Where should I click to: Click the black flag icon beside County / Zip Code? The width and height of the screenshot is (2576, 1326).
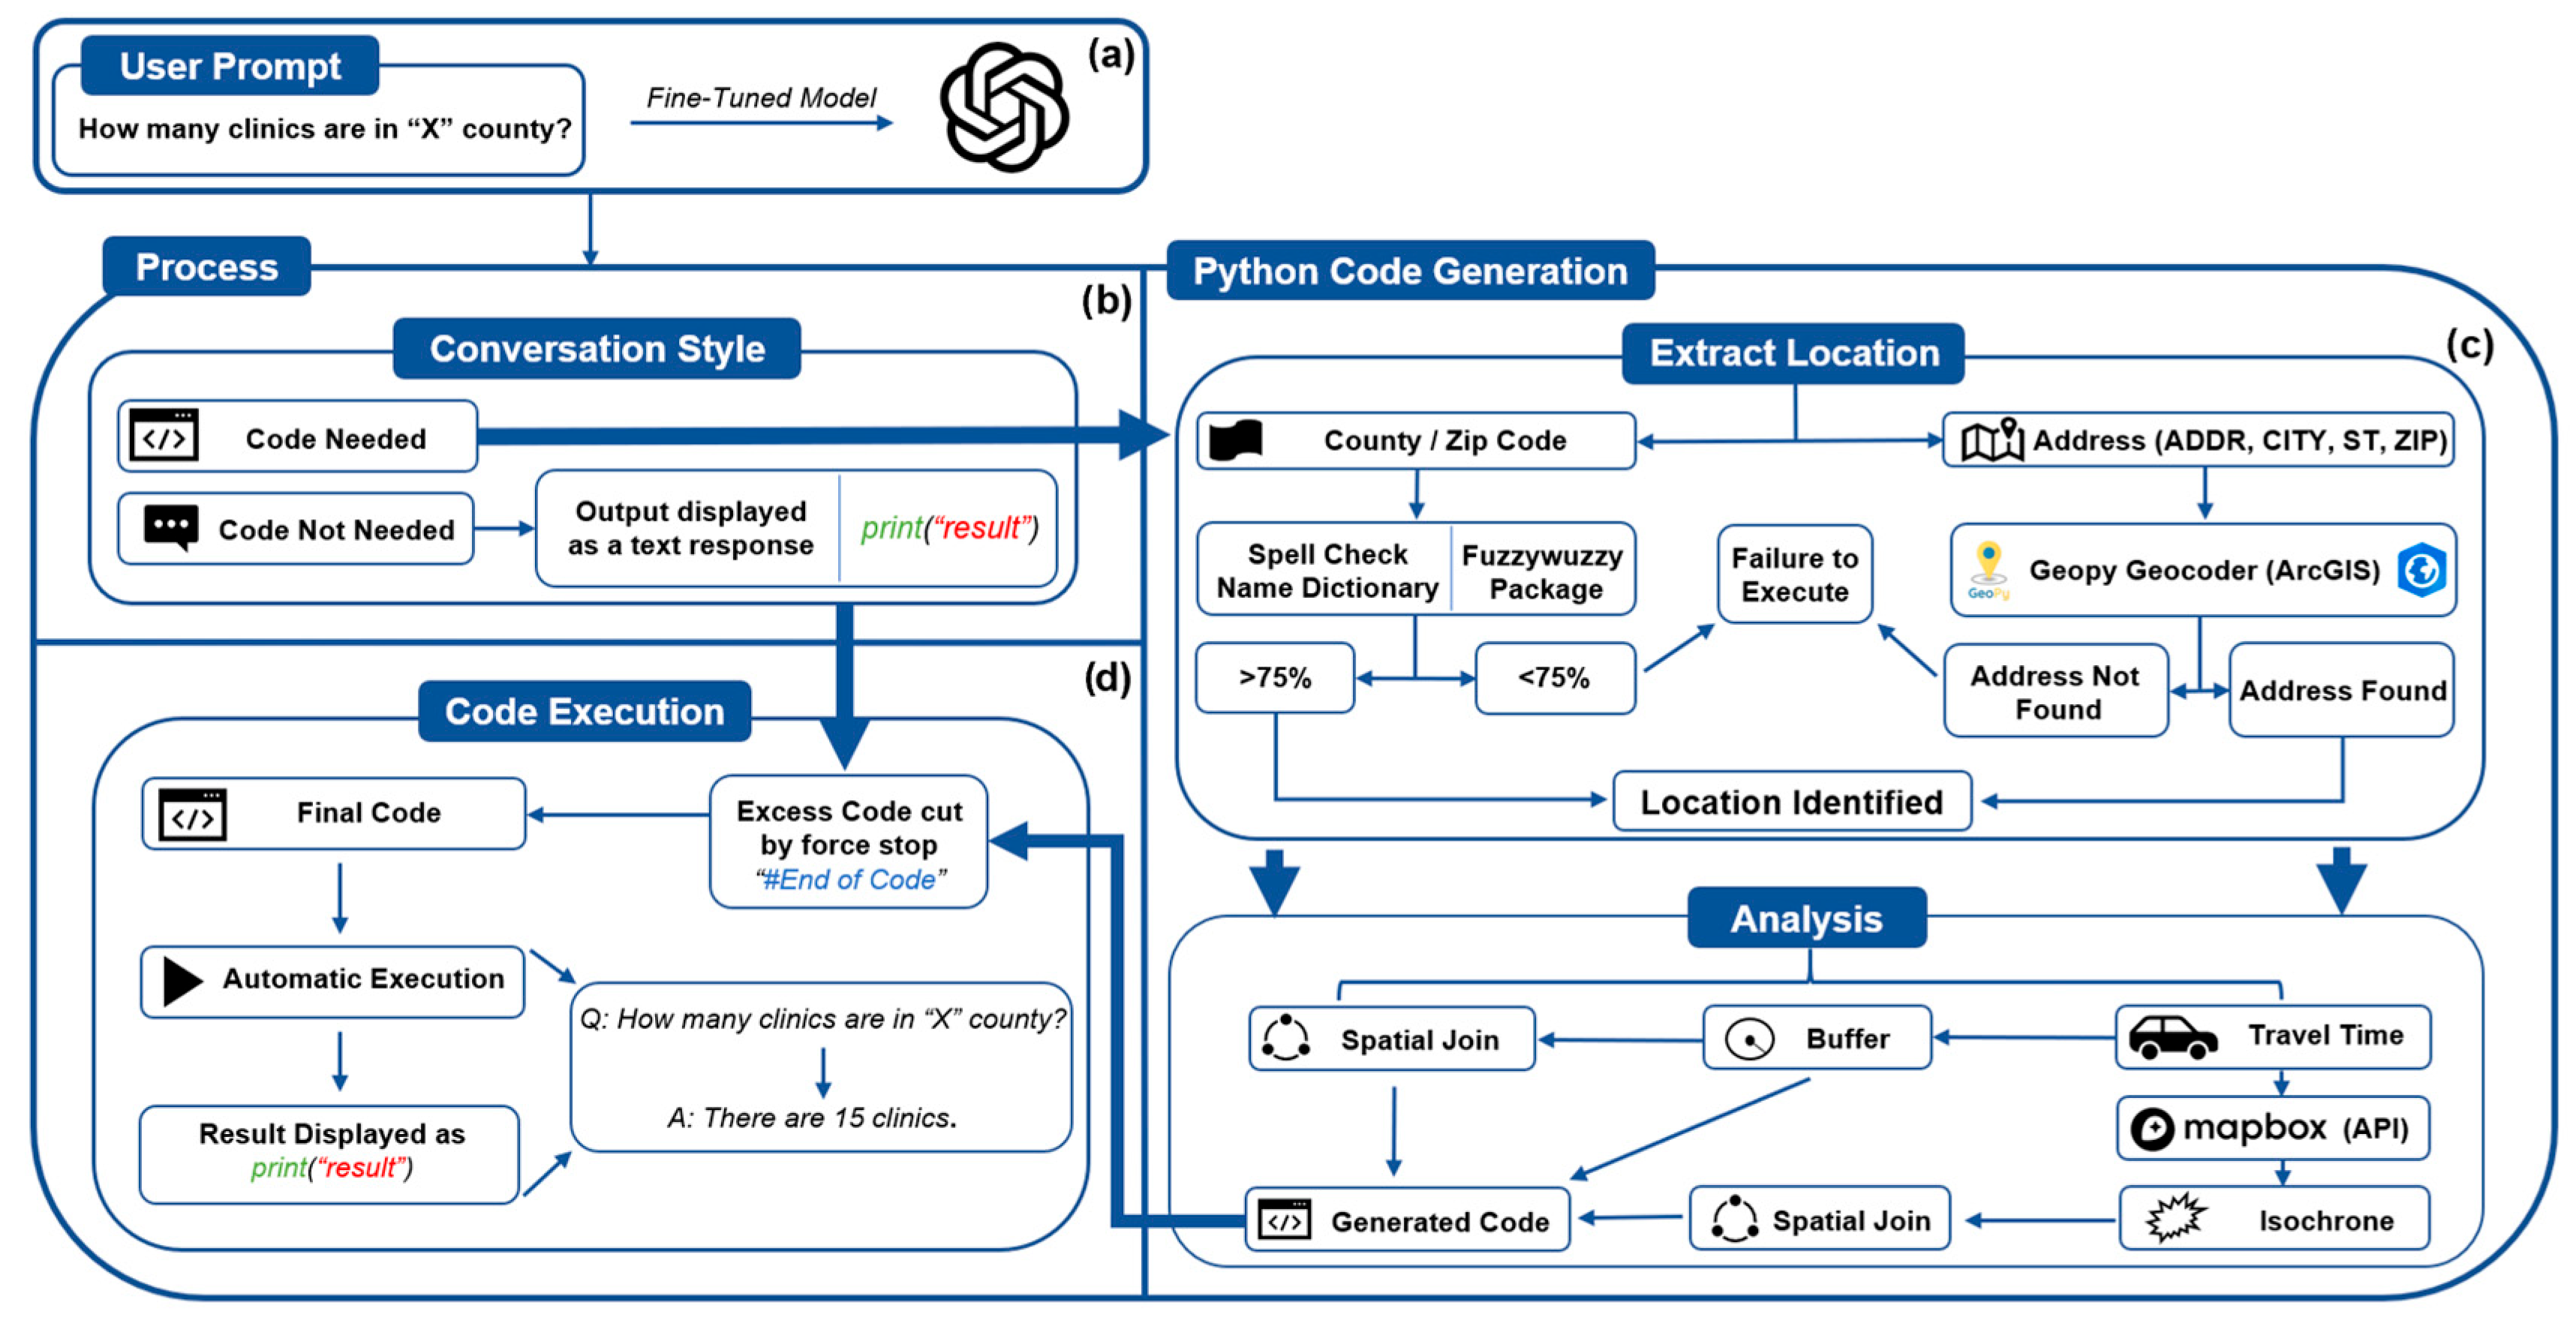pyautogui.click(x=1236, y=439)
